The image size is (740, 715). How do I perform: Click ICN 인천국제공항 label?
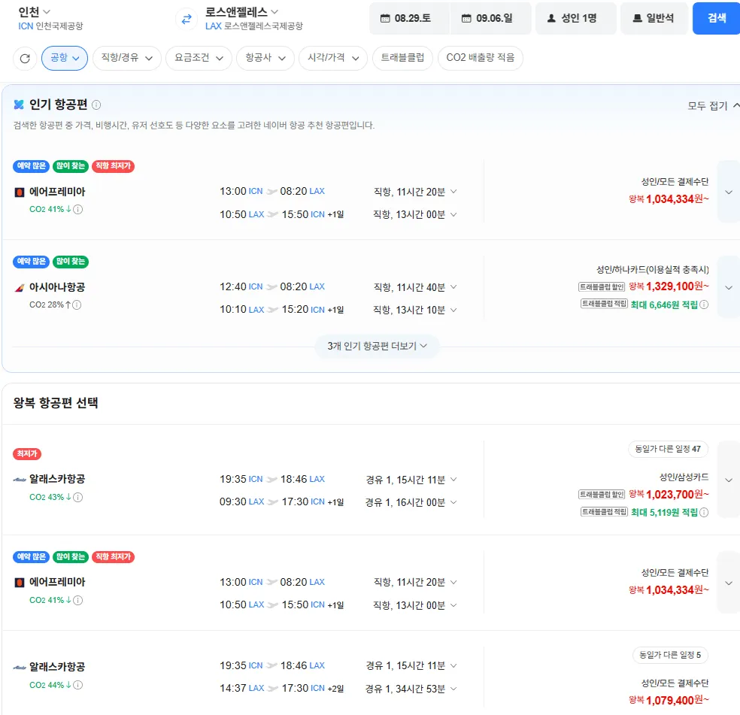click(x=50, y=26)
